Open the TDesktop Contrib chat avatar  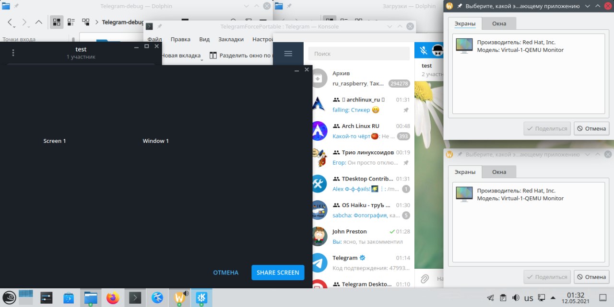click(319, 183)
